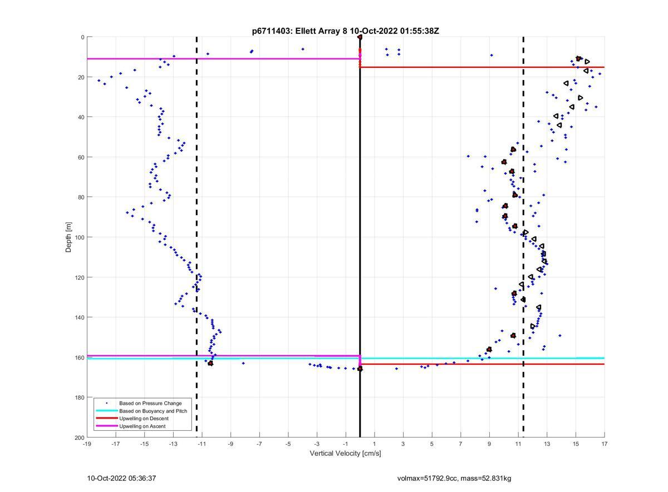
Task: Select legend entry 'Based on Buoyancy and Pitch'
Action: pos(153,411)
